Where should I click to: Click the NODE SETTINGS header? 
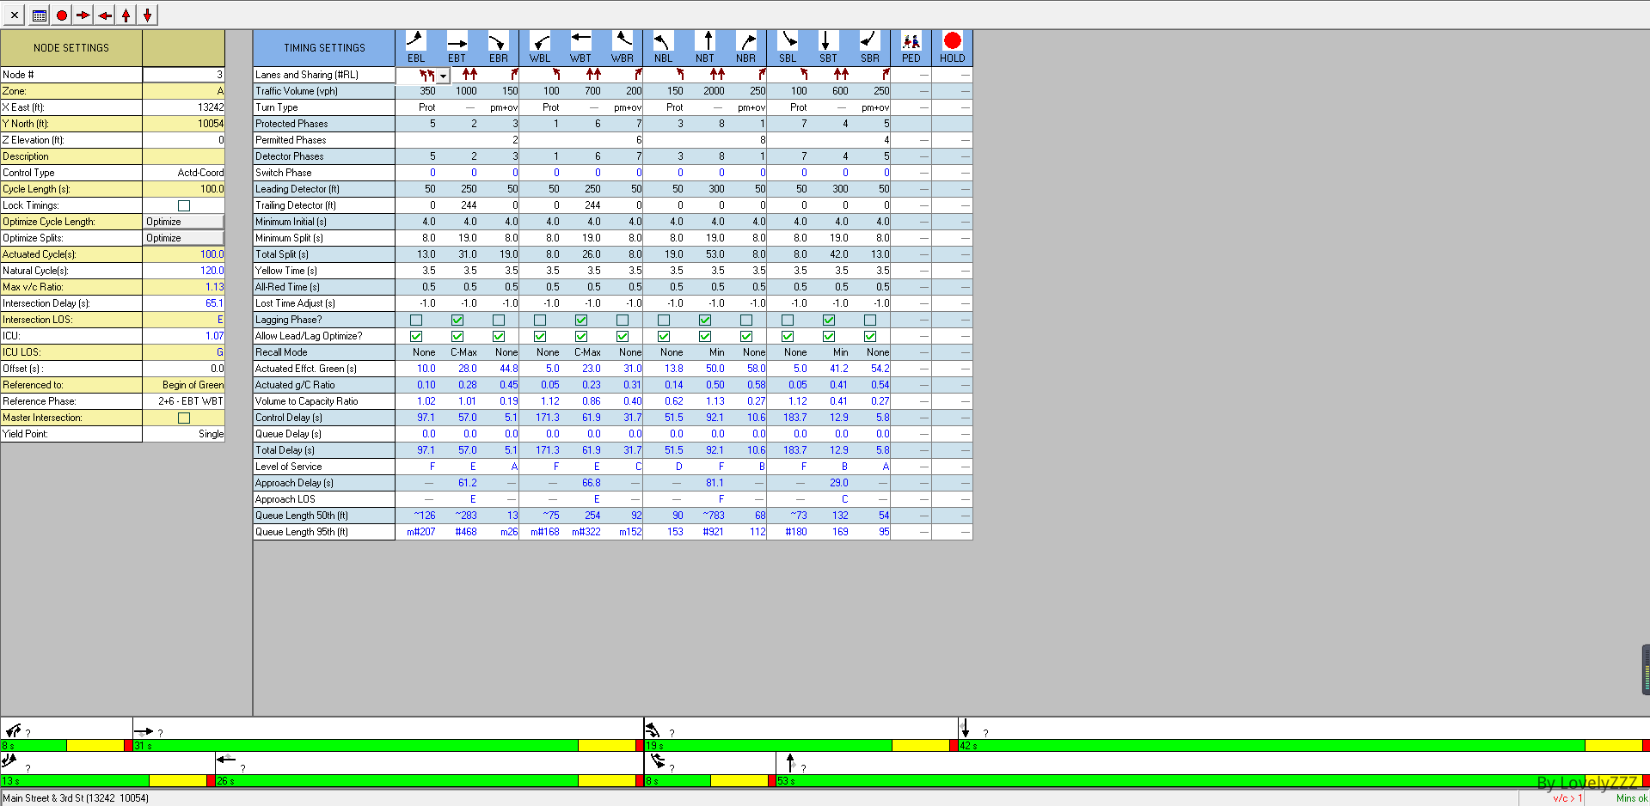tap(71, 47)
